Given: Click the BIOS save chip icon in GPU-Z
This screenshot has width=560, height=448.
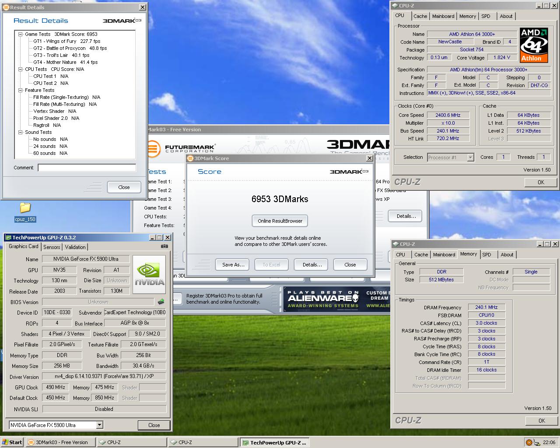Looking at the screenshot, I should click(161, 301).
